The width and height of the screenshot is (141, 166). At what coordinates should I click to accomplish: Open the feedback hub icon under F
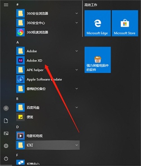tap(21, 163)
